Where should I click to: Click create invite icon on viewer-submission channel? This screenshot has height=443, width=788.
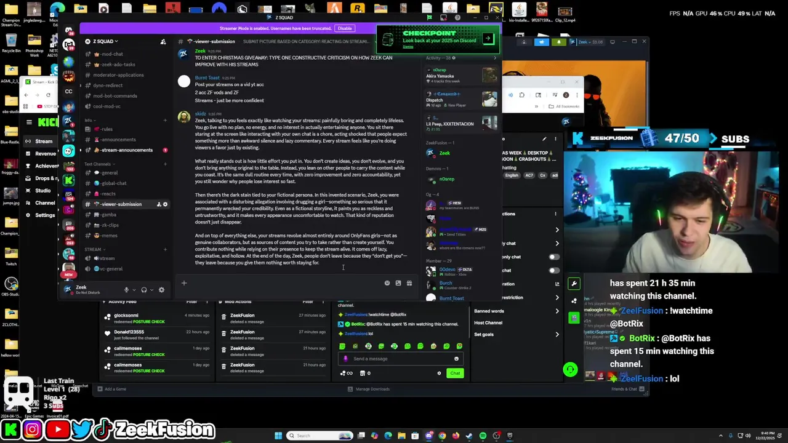(x=159, y=204)
